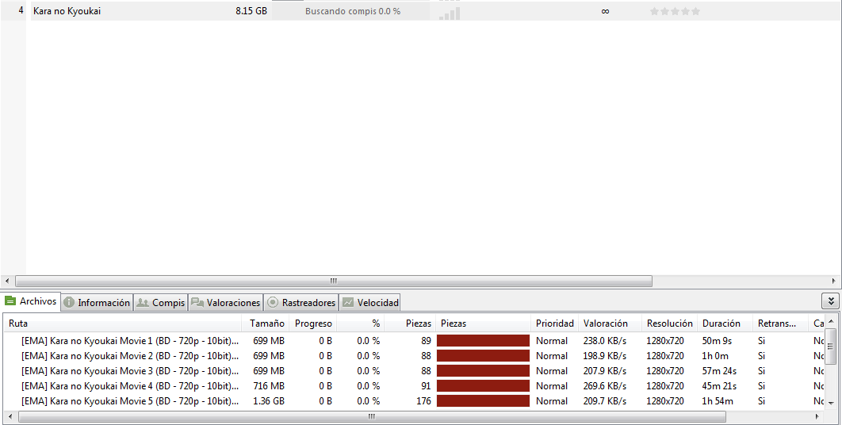Sort files by Progreso column header
Viewport: 842px width, 425px height.
click(x=313, y=324)
